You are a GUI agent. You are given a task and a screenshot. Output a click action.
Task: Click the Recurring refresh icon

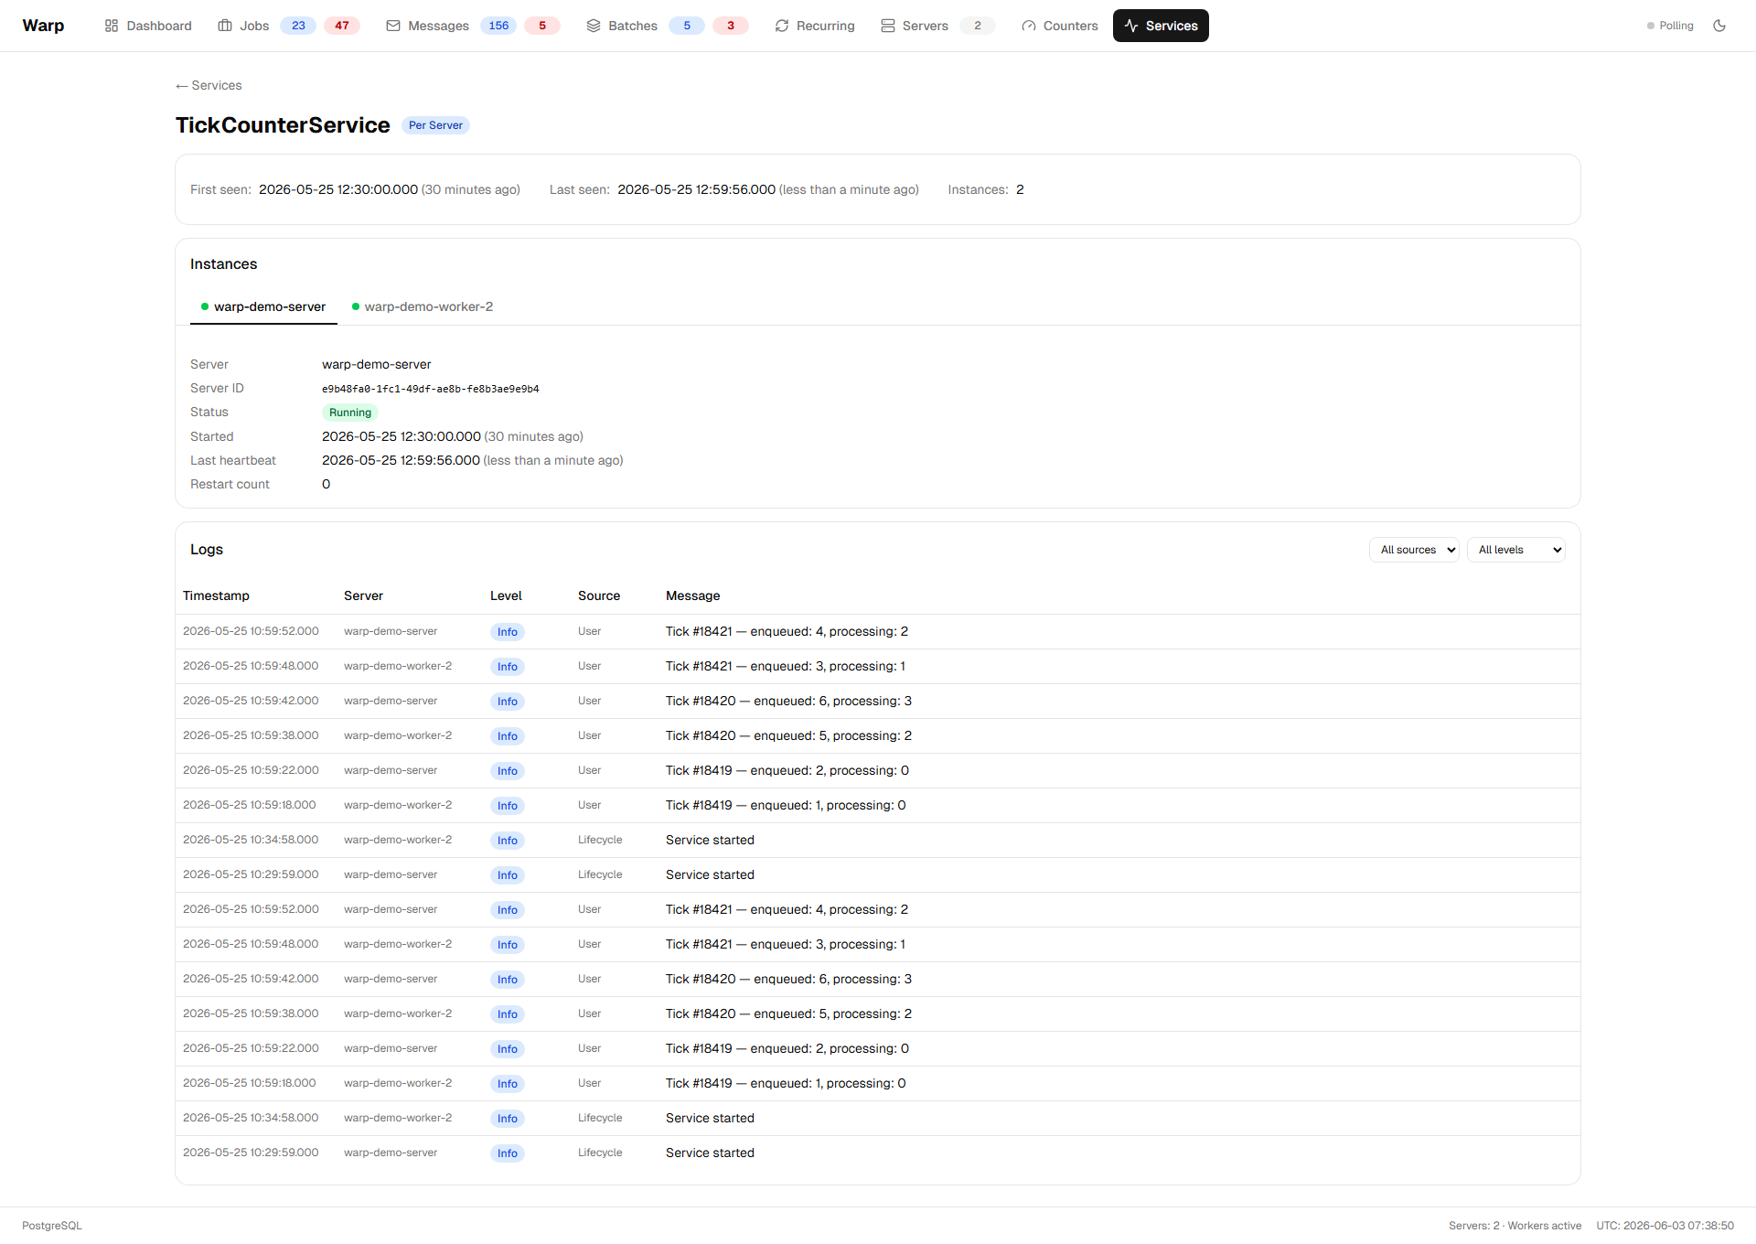pos(782,26)
